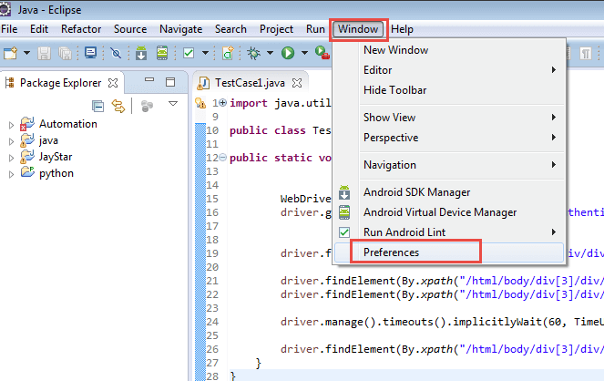Select the JayStar project
Image resolution: width=604 pixels, height=381 pixels.
click(56, 157)
